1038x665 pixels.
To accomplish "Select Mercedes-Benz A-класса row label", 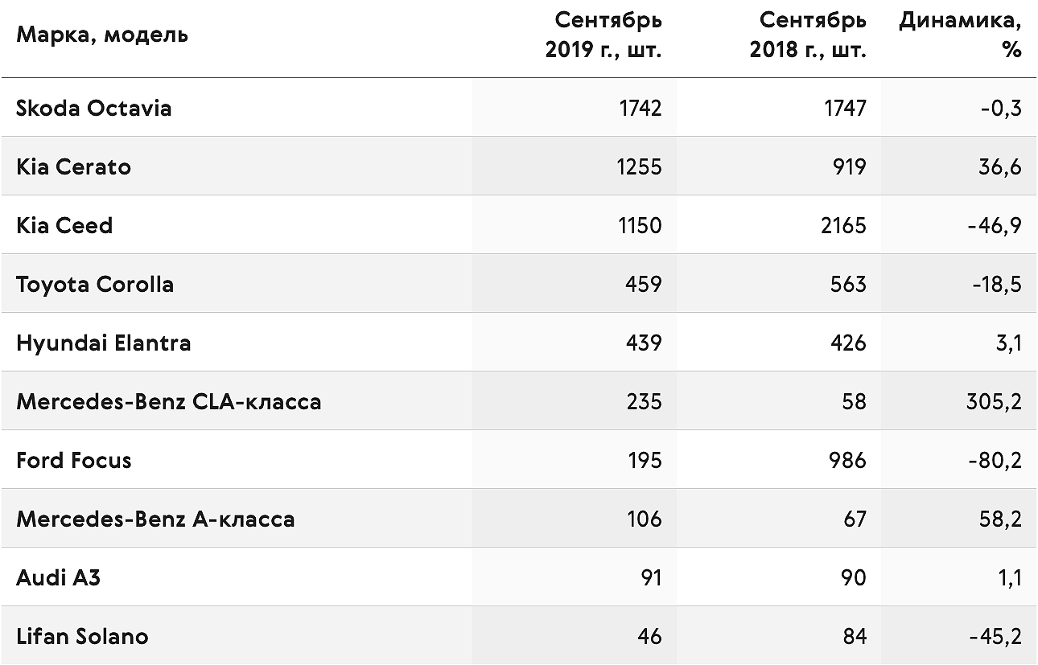I will (155, 519).
